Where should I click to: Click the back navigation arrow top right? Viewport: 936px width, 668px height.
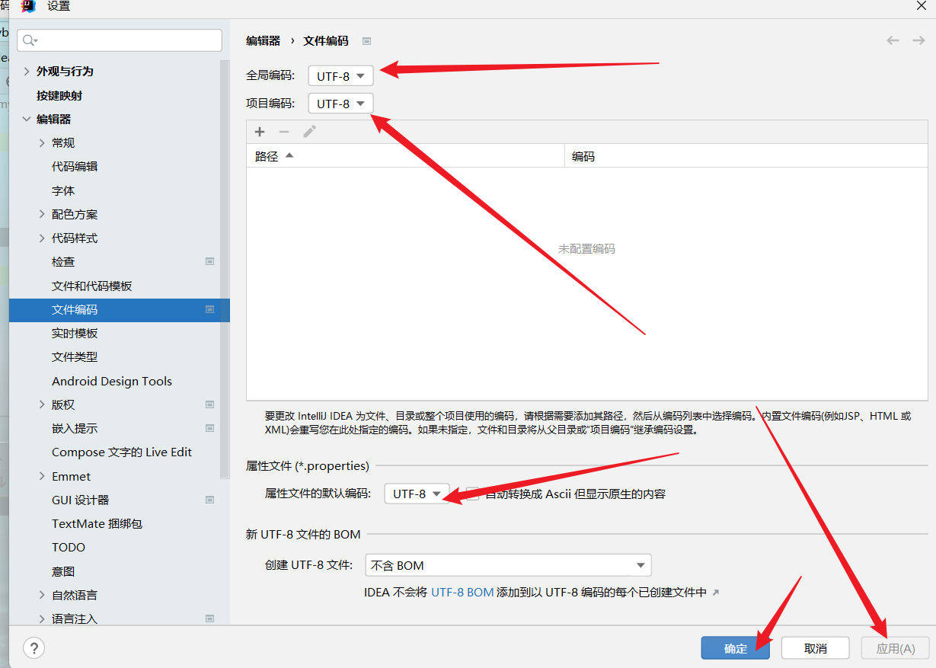(x=893, y=40)
